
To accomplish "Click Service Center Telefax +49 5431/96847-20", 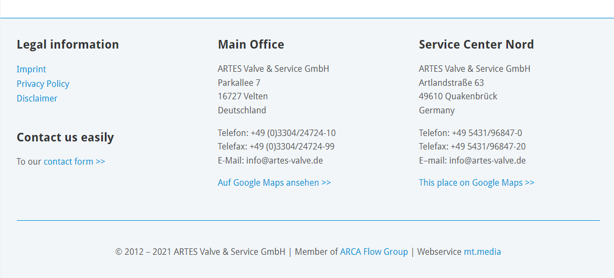I will [473, 147].
